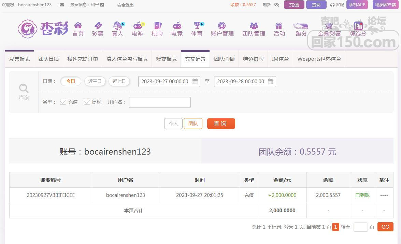The width and height of the screenshot is (401, 244).
Task: Switch to 充提记录 tab
Action: [x=195, y=59]
